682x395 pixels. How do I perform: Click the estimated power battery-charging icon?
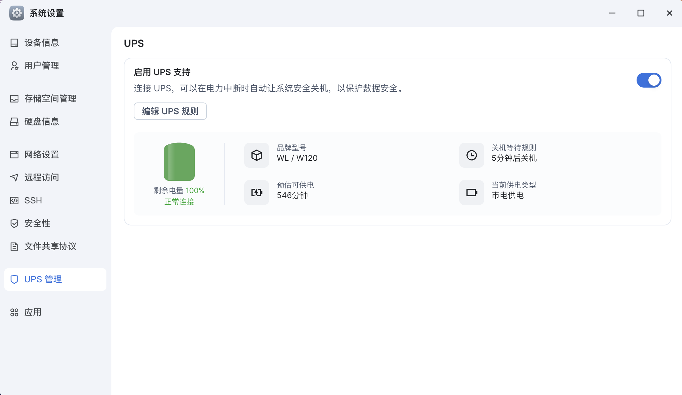click(x=257, y=193)
